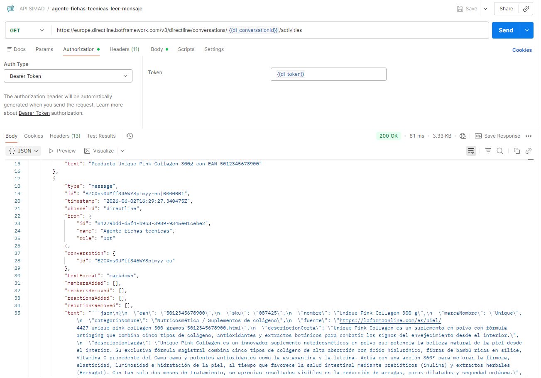Click the HTTP request type icon
This screenshot has height=378, width=541.
click(11, 8)
